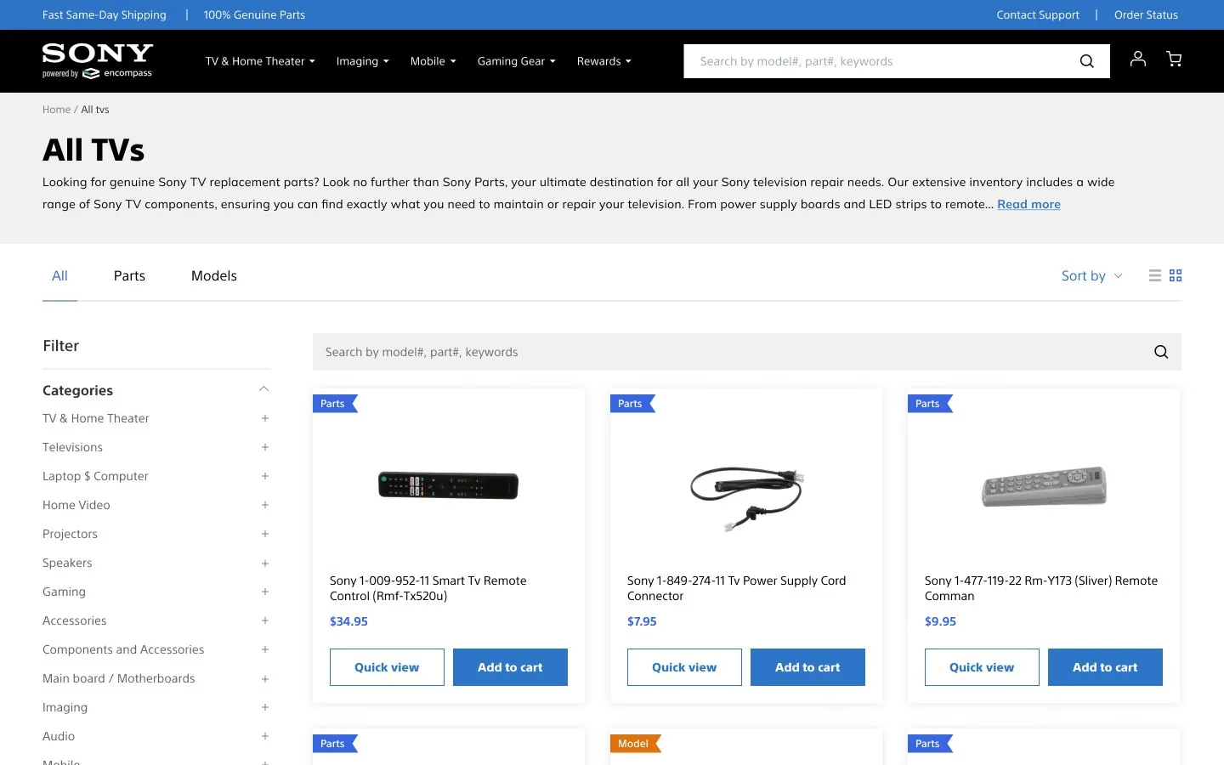1224x765 pixels.
Task: Expand Components and Accessories plus
Action: coord(265,649)
